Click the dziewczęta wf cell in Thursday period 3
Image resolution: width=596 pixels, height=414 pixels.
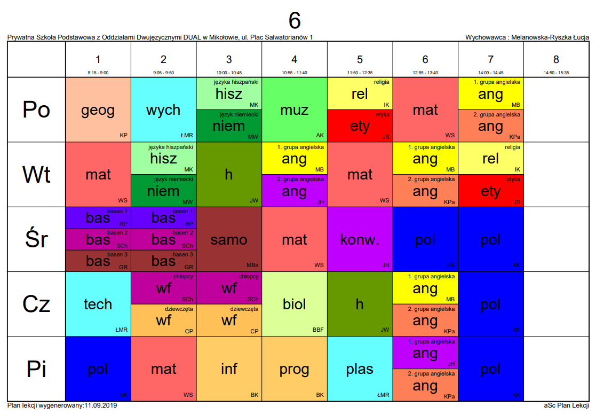[229, 321]
